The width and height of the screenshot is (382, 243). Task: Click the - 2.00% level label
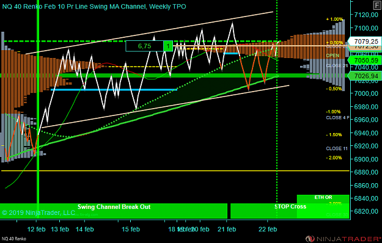(x=334, y=158)
